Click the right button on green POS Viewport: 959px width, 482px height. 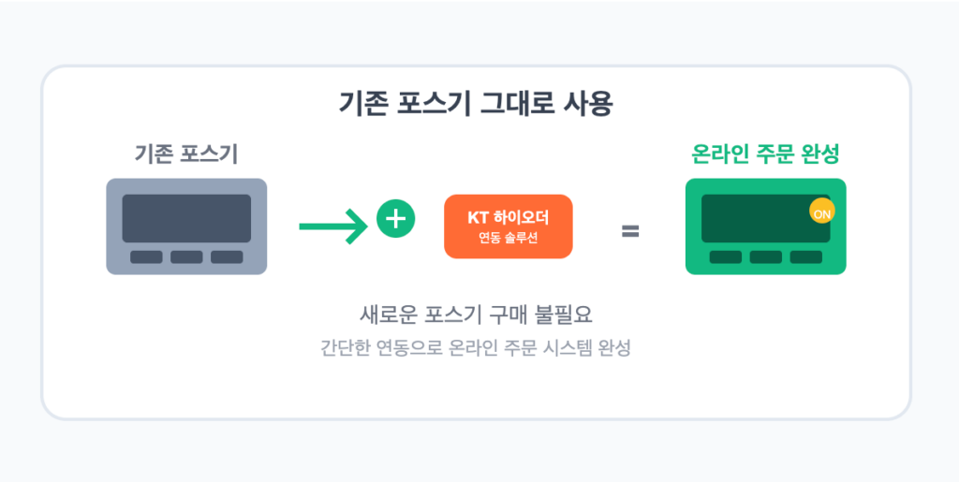click(806, 257)
